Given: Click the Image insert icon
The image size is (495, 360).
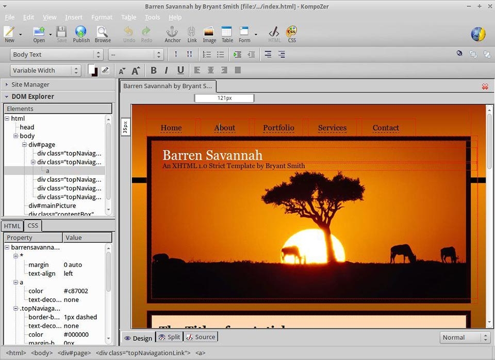Looking at the screenshot, I should pos(209,34).
